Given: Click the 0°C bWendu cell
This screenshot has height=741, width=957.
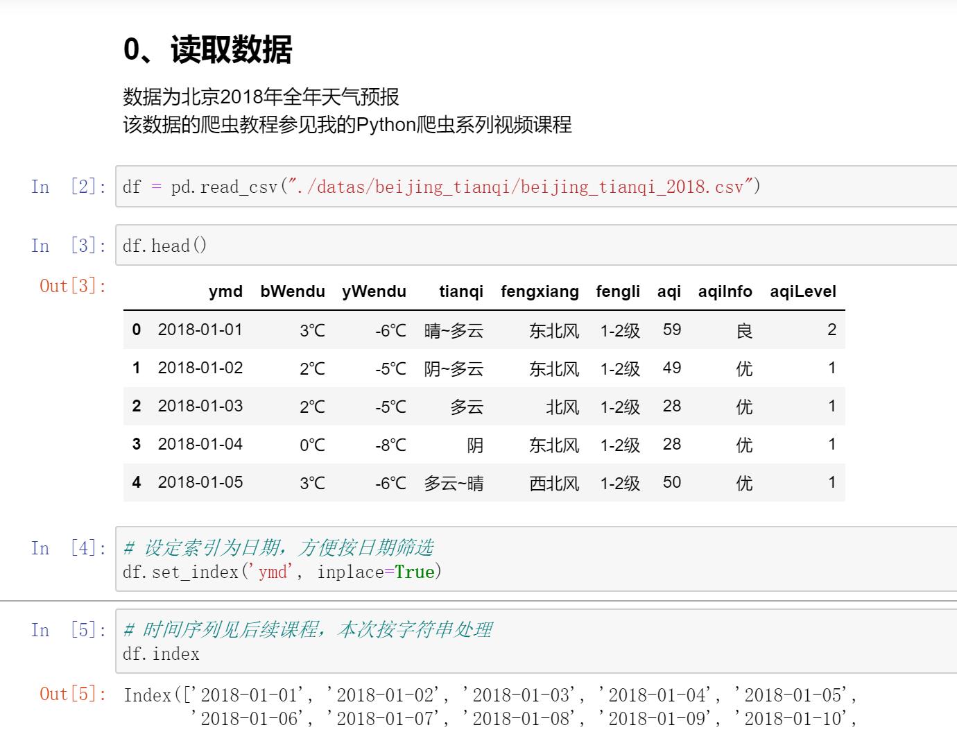Looking at the screenshot, I should click(x=312, y=445).
